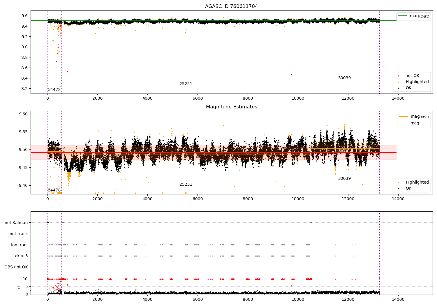Select the orange "mag OBSID" legend label
Viewport: 437px width, 306px height.
coord(420,117)
